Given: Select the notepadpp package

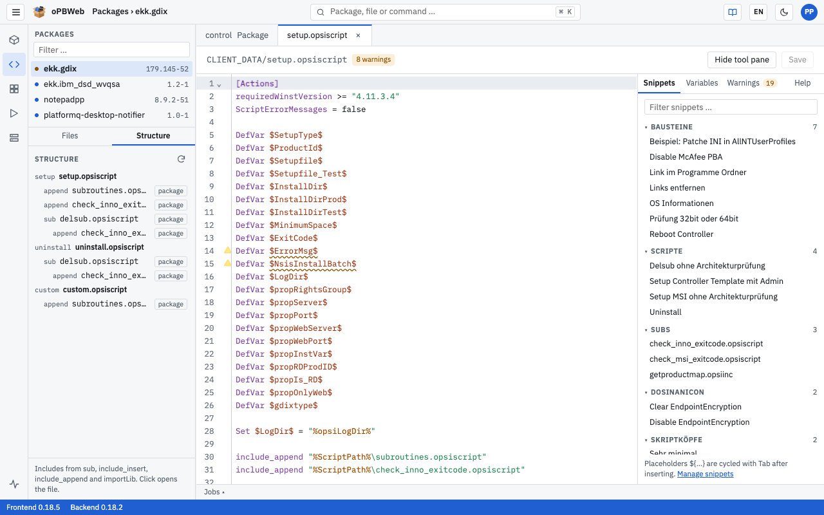Looking at the screenshot, I should (112, 100).
